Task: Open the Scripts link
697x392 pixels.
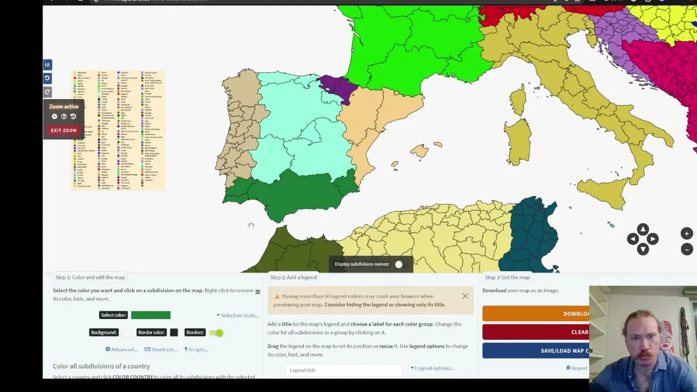Action: 197,350
